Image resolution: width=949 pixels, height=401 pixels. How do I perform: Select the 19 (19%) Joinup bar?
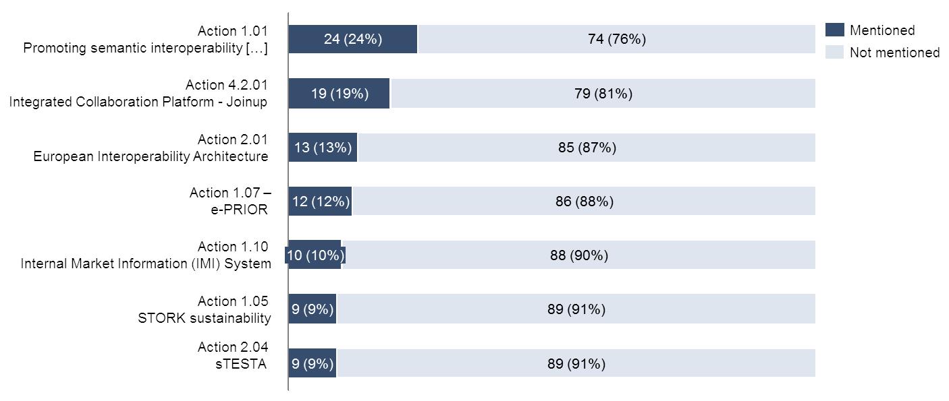click(340, 94)
